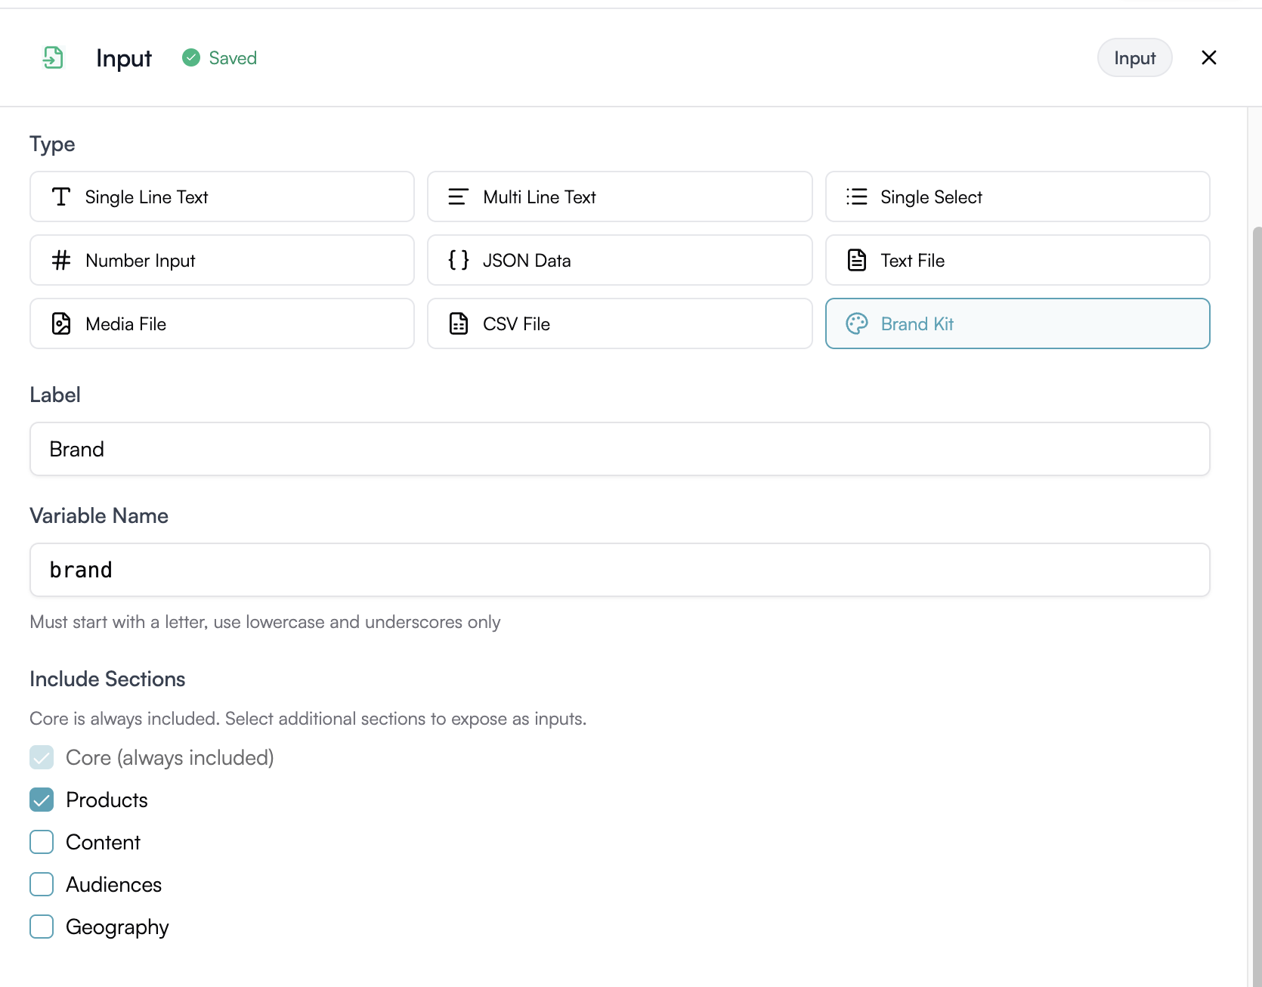Click the Text File document icon
1262x987 pixels.
[856, 260]
